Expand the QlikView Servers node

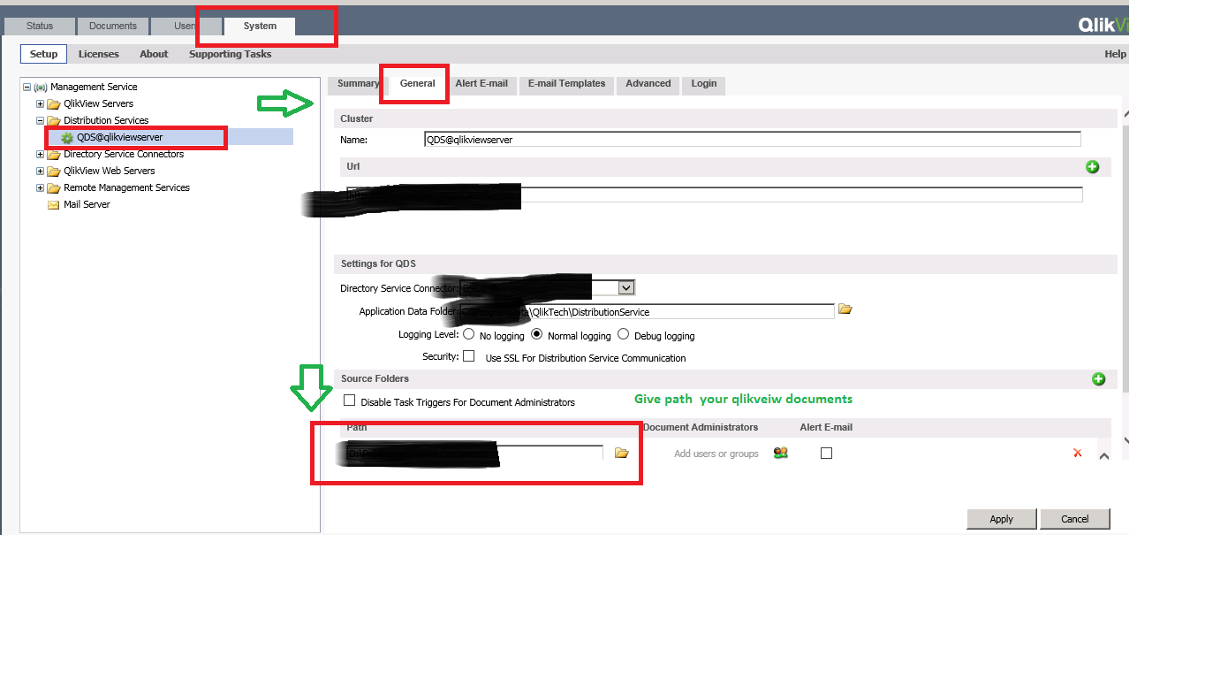[x=40, y=103]
